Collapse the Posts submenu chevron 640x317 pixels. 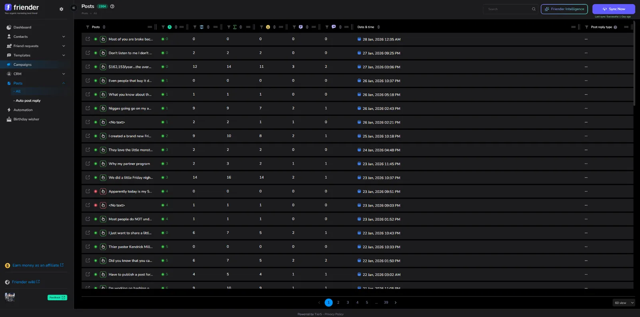pyautogui.click(x=64, y=83)
